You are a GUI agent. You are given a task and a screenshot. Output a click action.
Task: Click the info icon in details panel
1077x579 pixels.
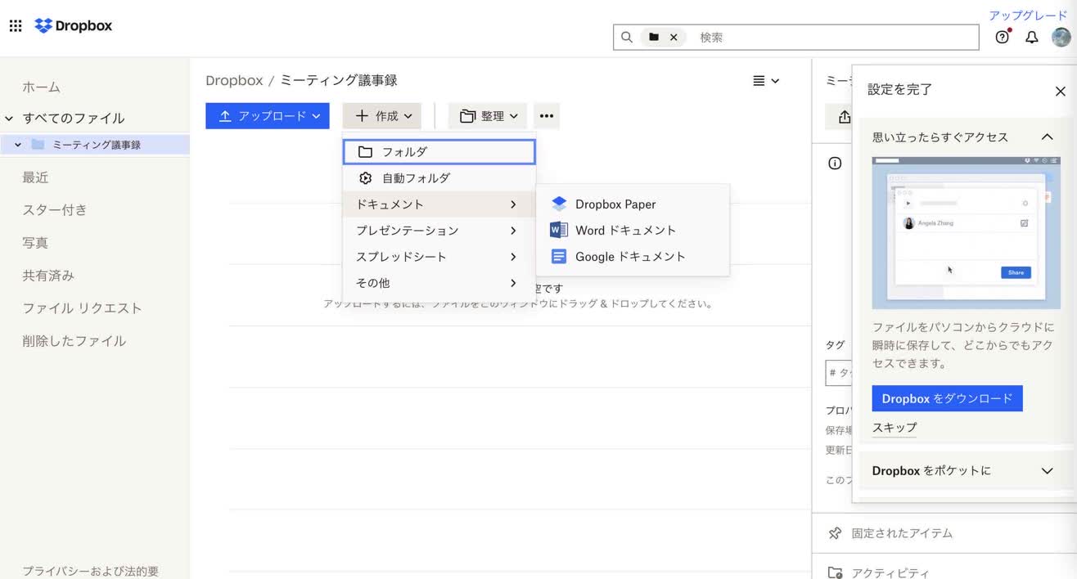tap(835, 164)
